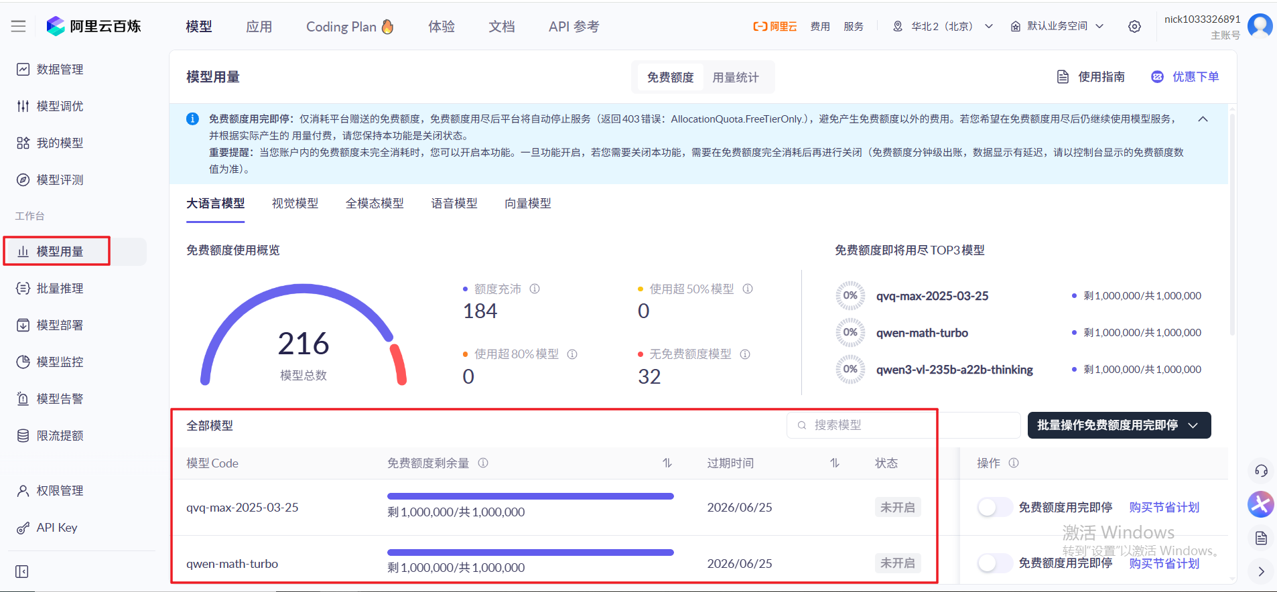Switch to the 用量统计 tab
Viewport: 1277px width, 592px height.
[x=736, y=78]
